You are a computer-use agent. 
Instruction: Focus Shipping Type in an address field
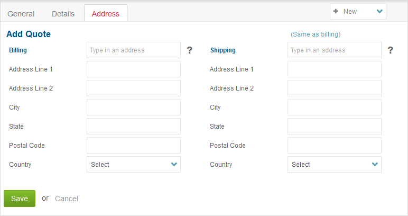pos(335,50)
